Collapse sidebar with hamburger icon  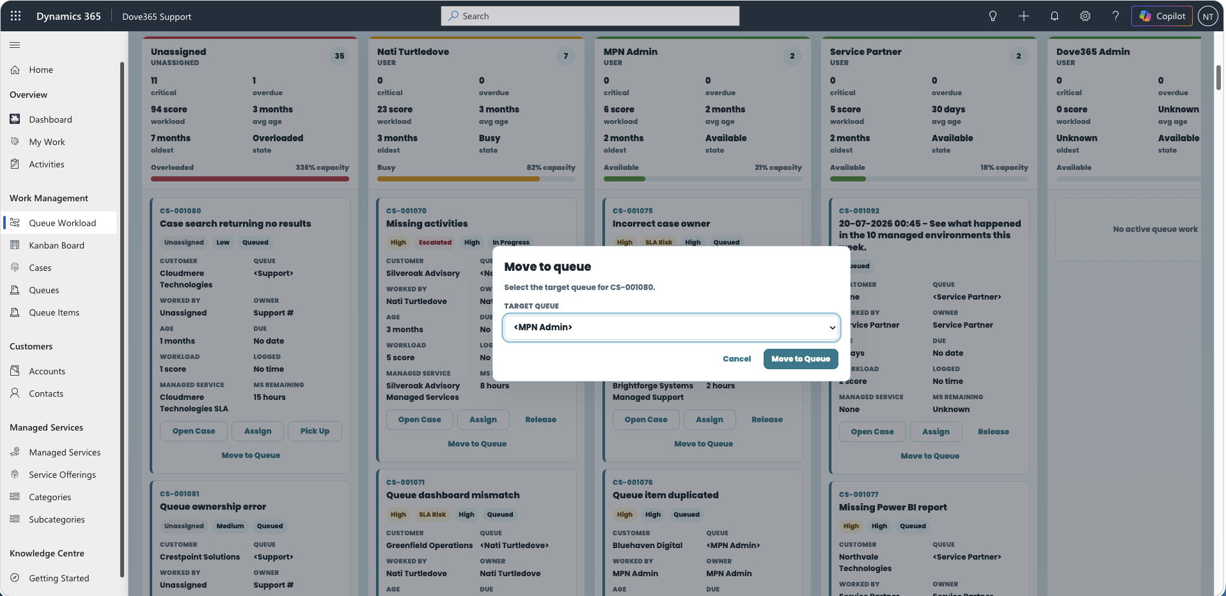point(15,45)
